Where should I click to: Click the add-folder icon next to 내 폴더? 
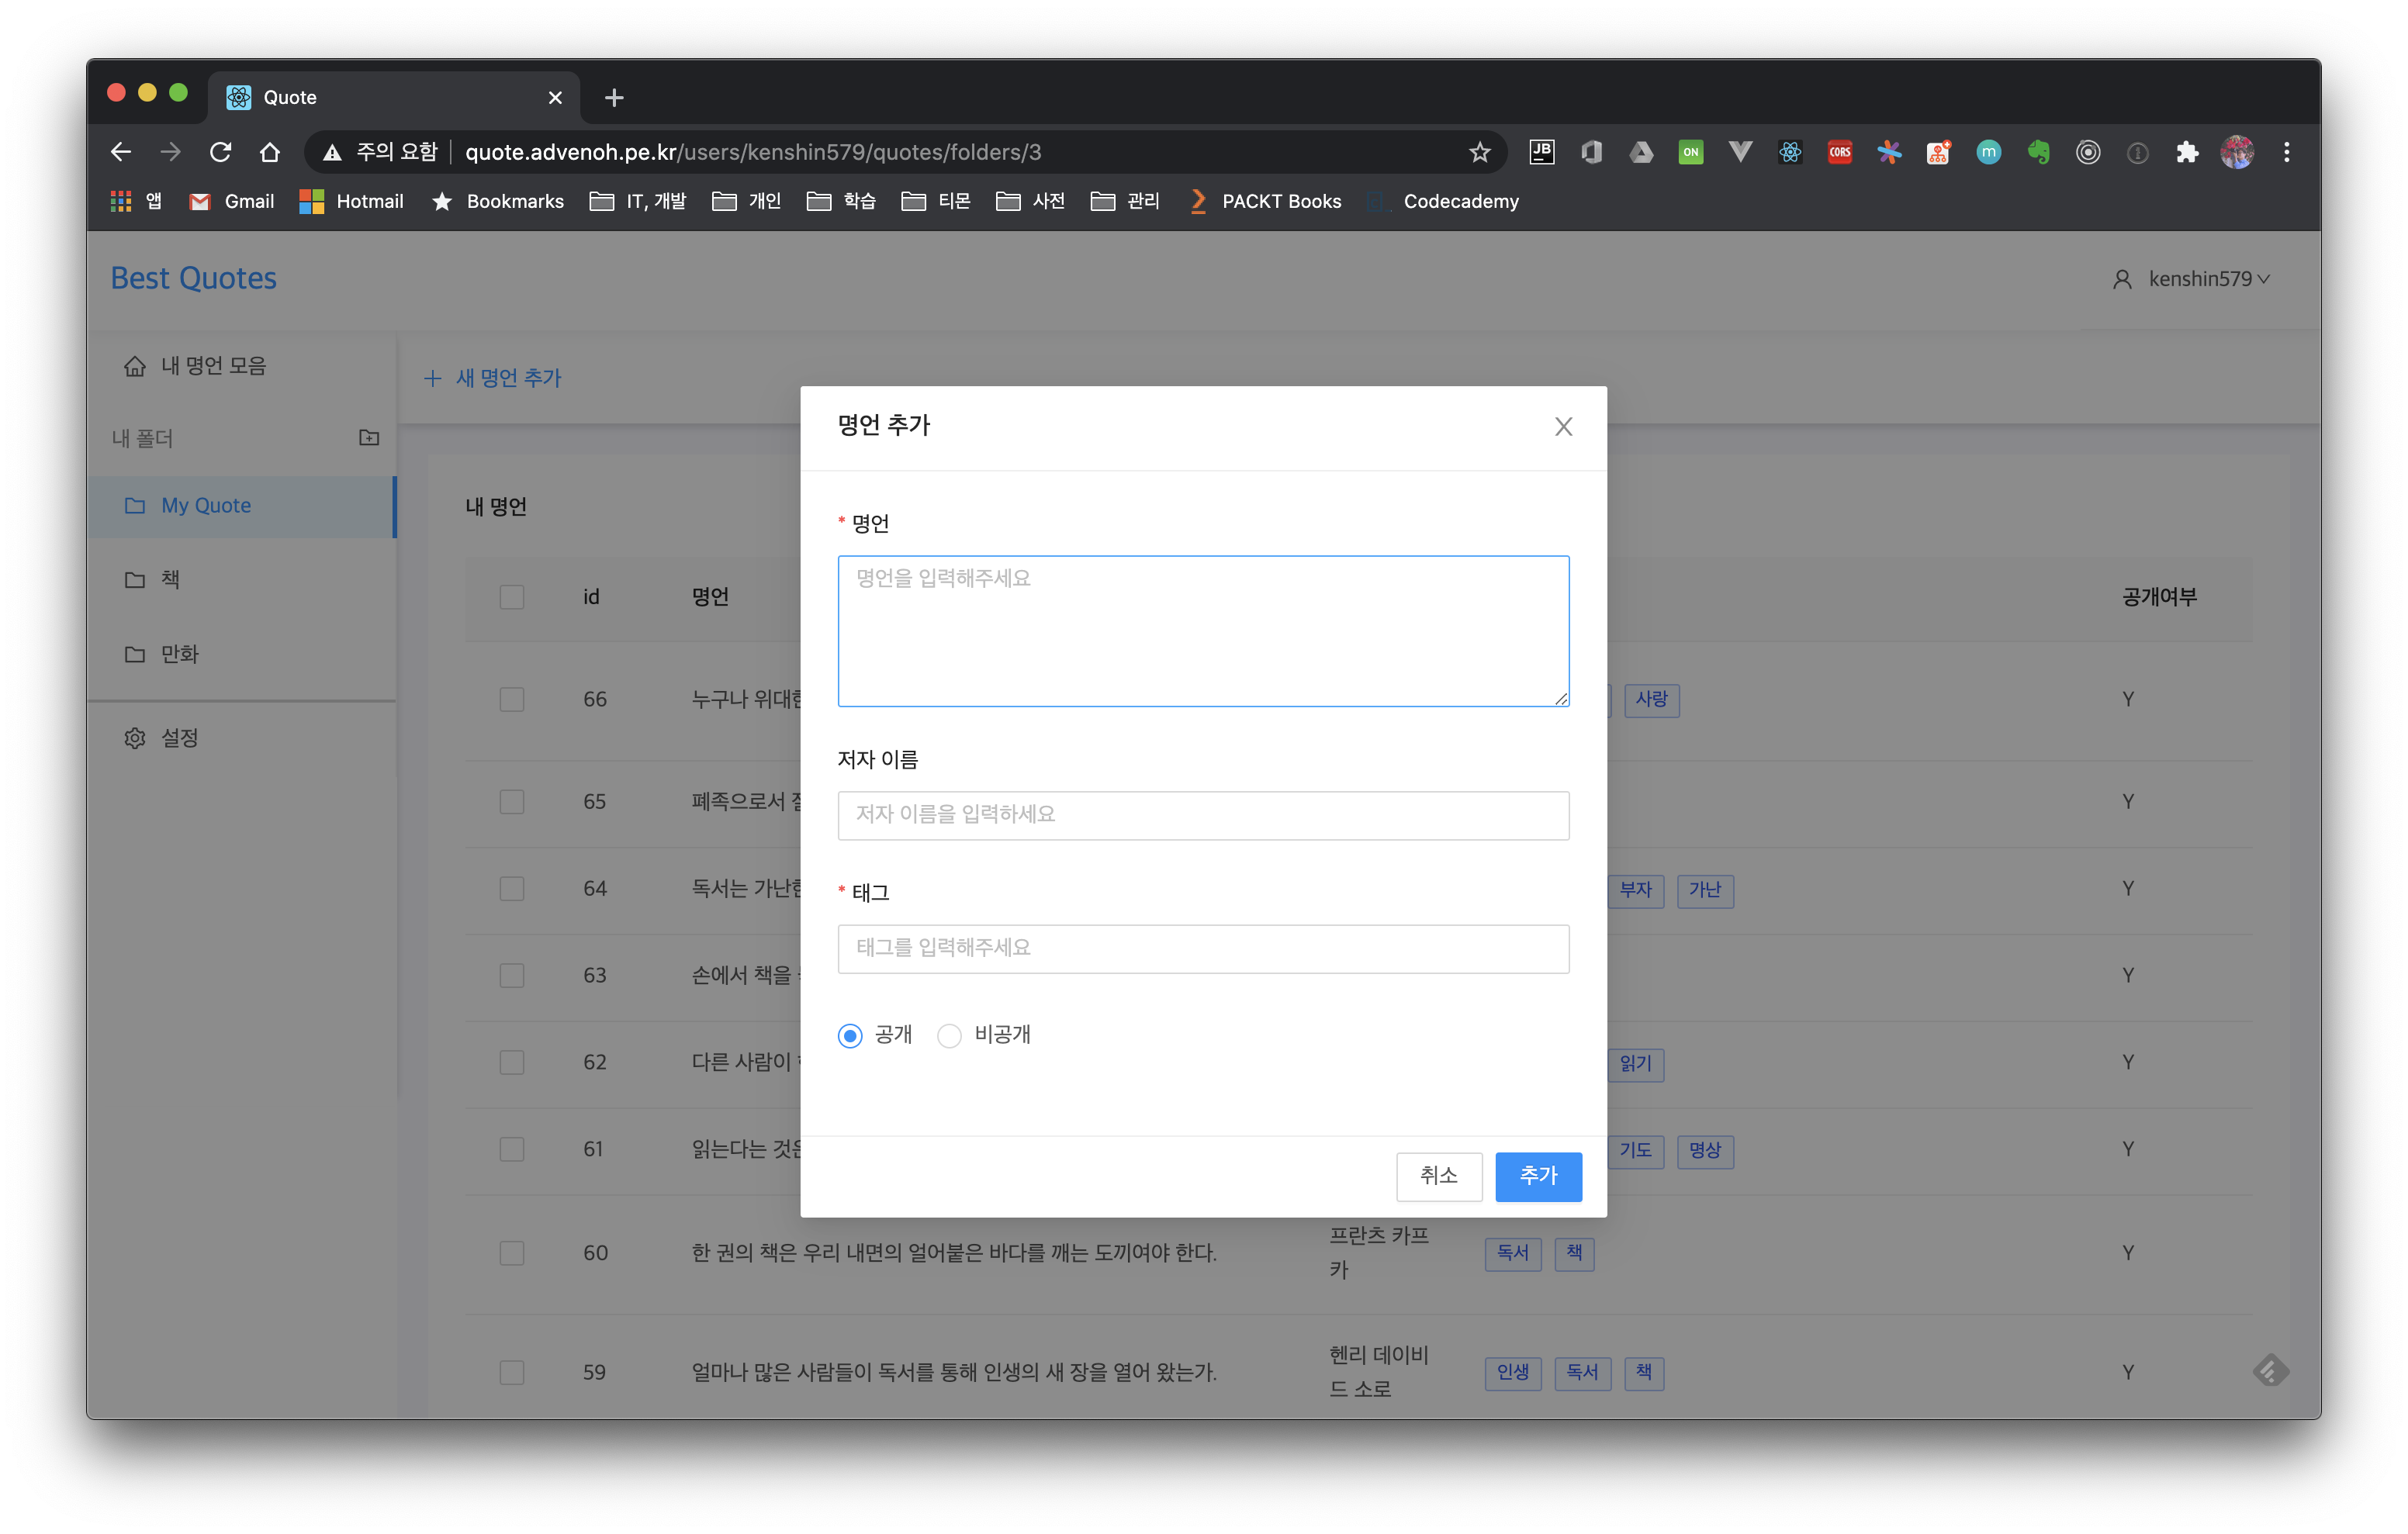[x=369, y=438]
